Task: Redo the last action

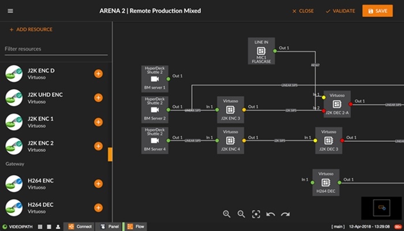Action: (x=285, y=214)
